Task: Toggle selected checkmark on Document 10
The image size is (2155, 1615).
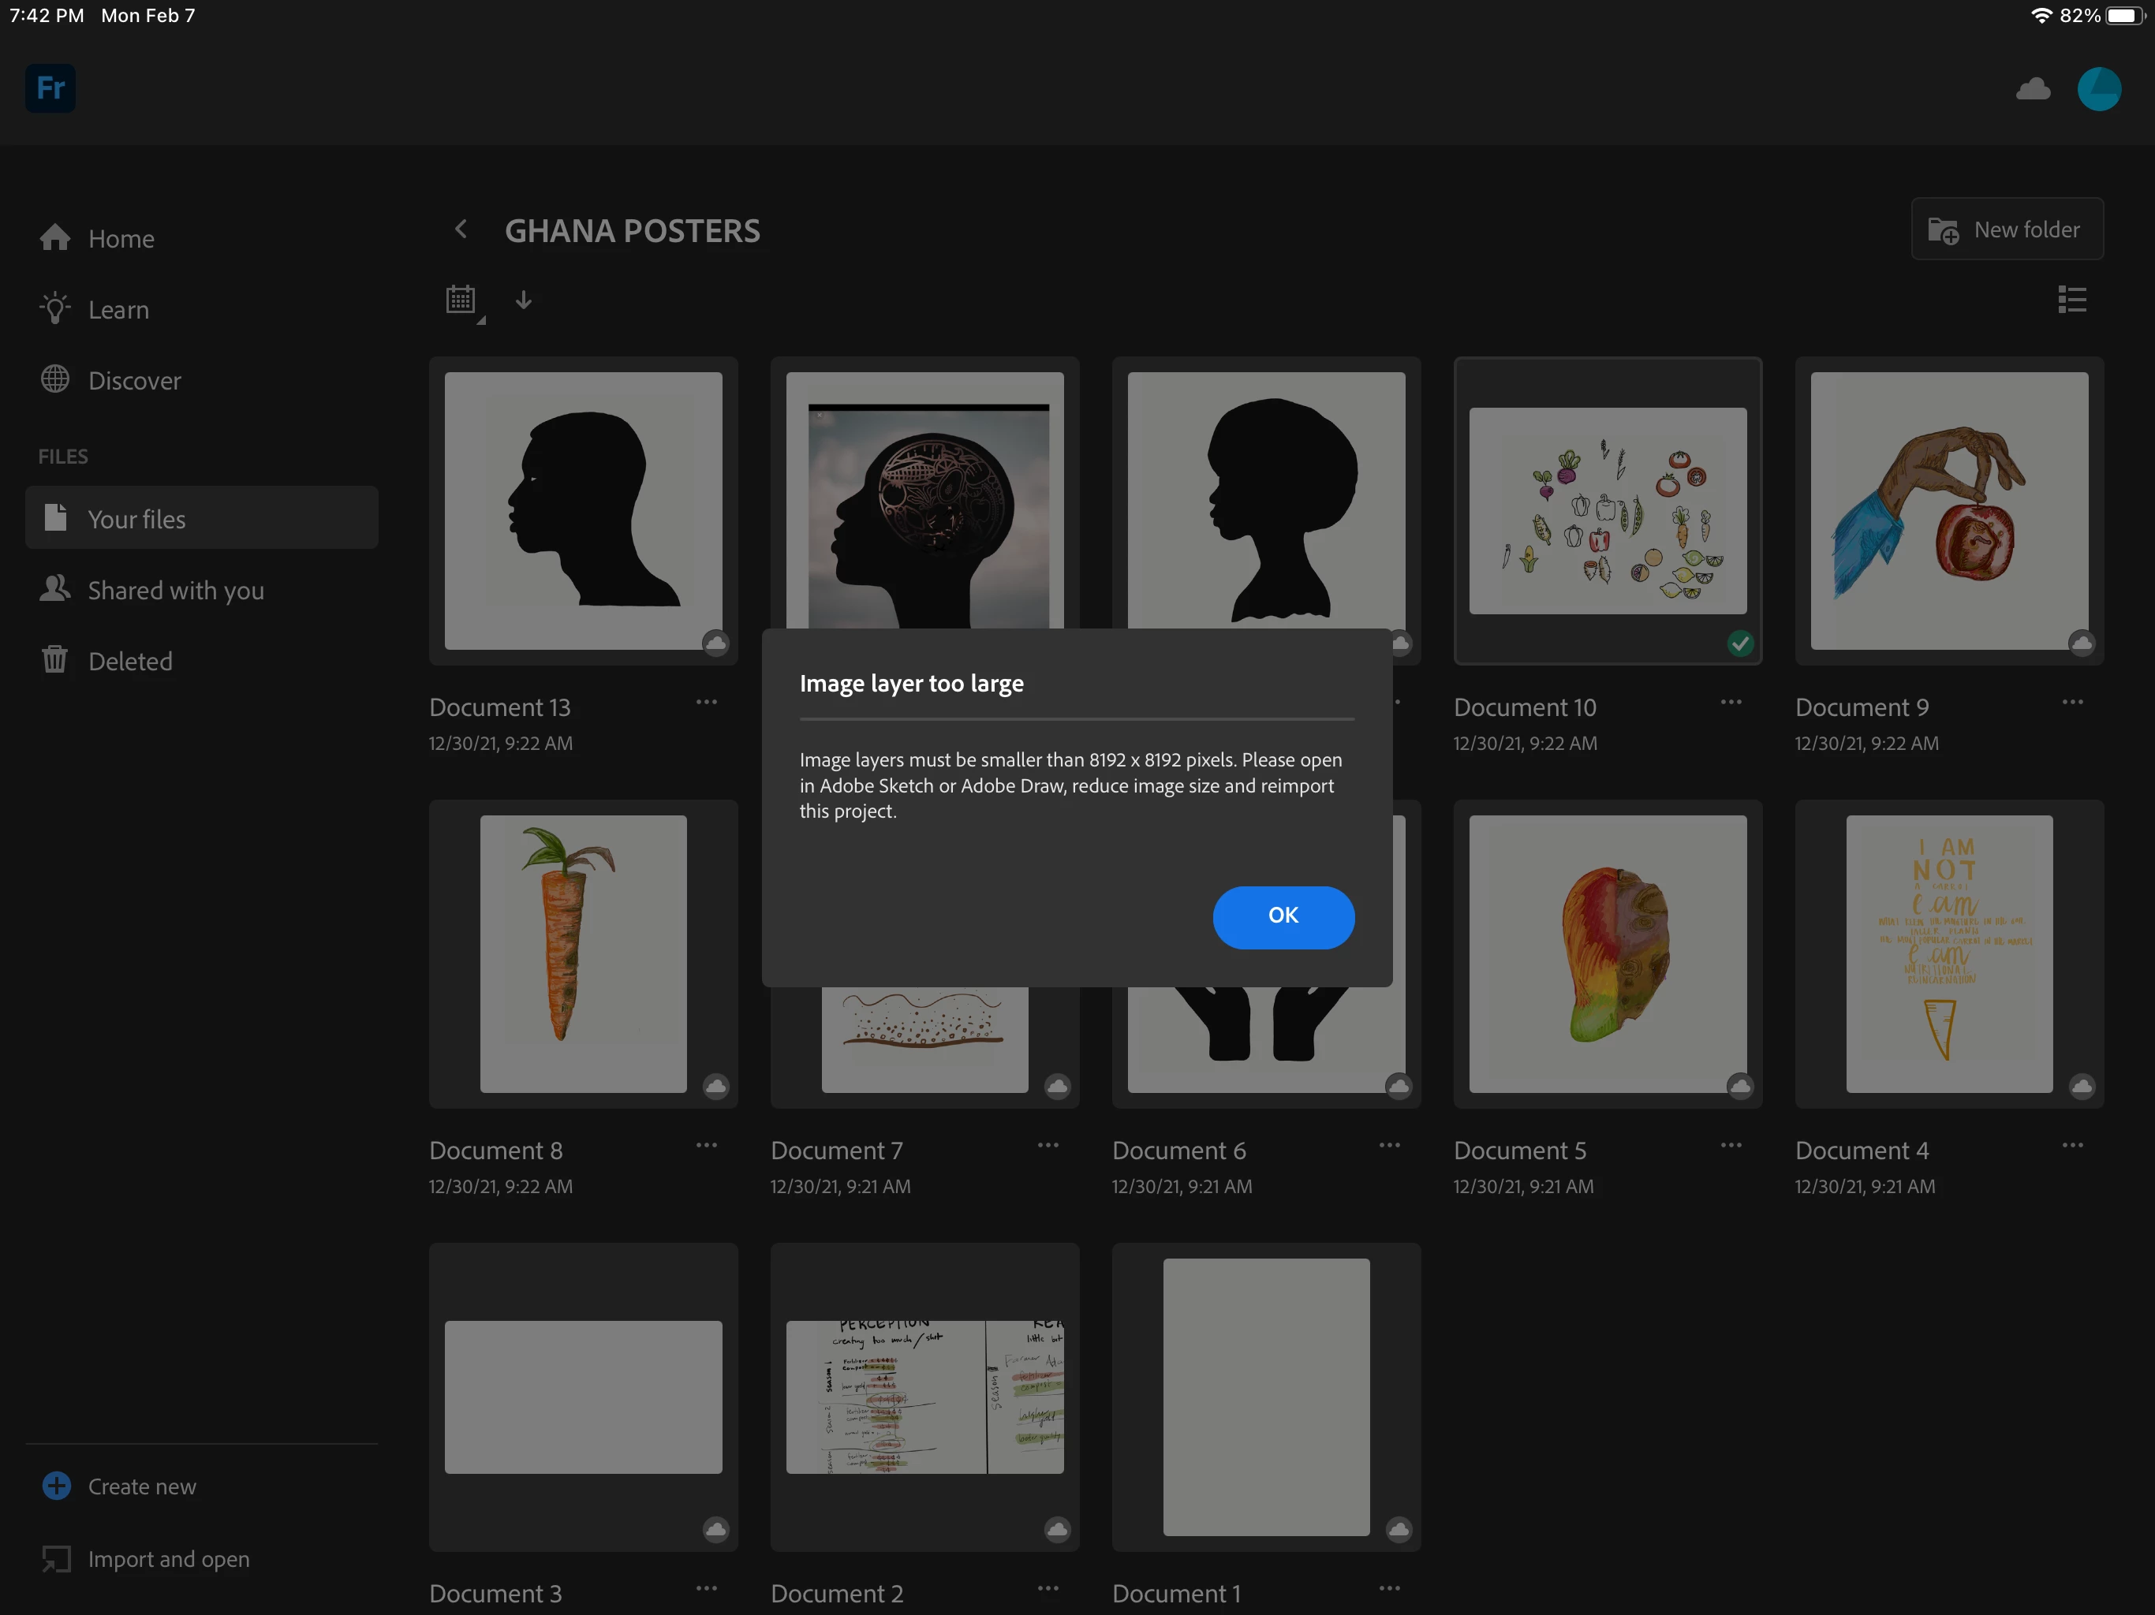Action: click(x=1740, y=643)
